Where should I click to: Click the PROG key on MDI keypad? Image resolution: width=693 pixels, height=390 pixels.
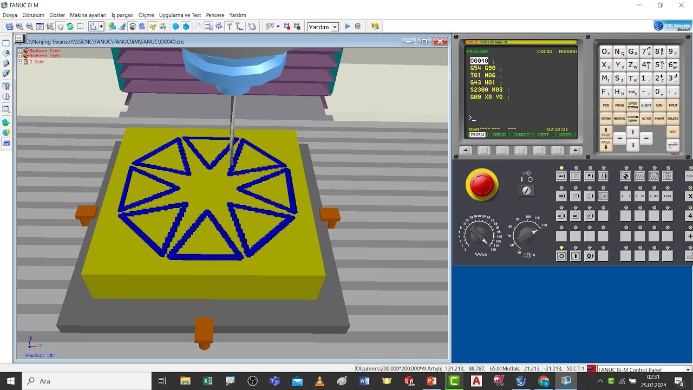[x=619, y=105]
